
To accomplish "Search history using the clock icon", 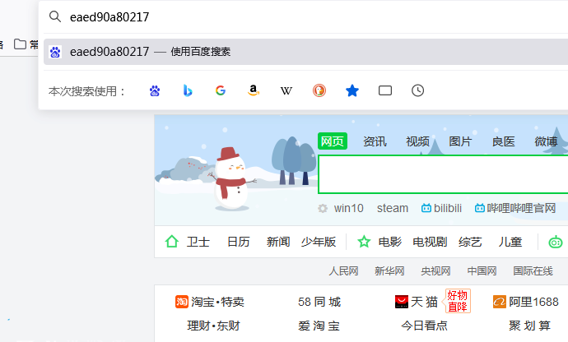I will pyautogui.click(x=417, y=90).
